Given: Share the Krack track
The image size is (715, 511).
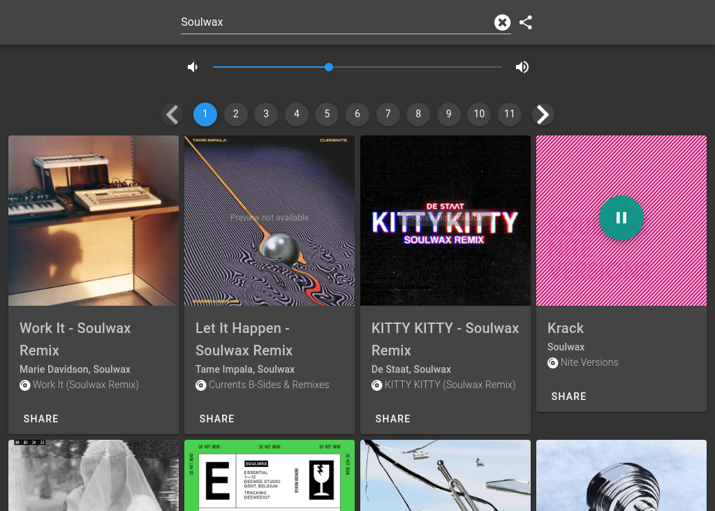Looking at the screenshot, I should (569, 397).
